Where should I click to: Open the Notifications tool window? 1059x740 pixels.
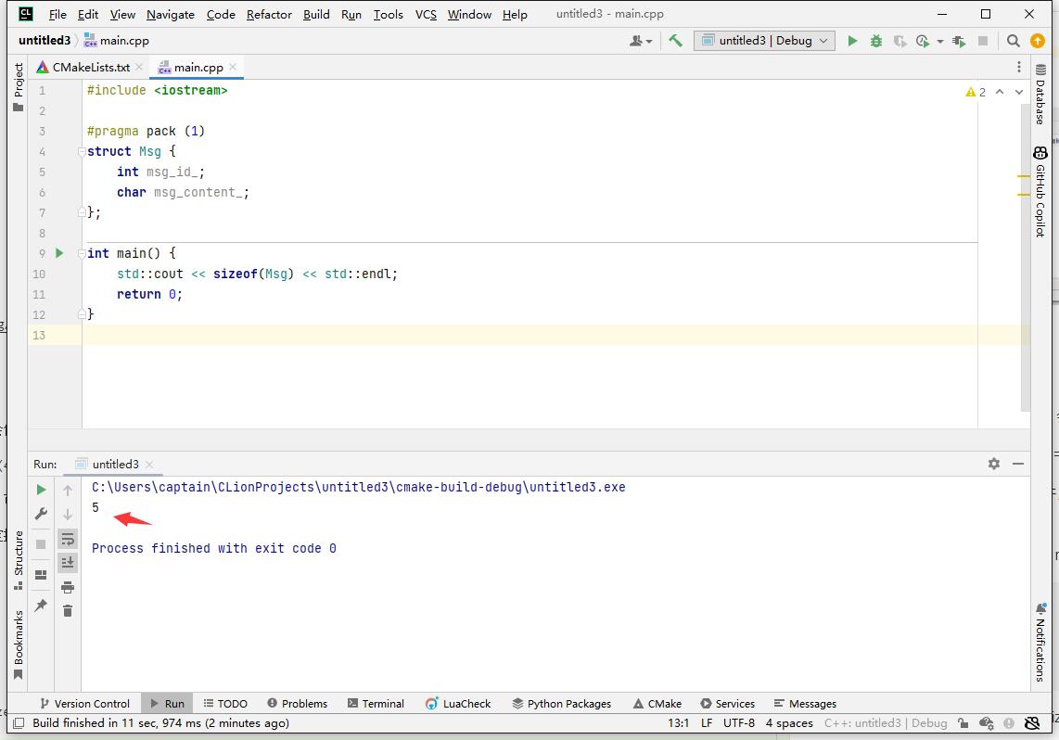click(1040, 642)
